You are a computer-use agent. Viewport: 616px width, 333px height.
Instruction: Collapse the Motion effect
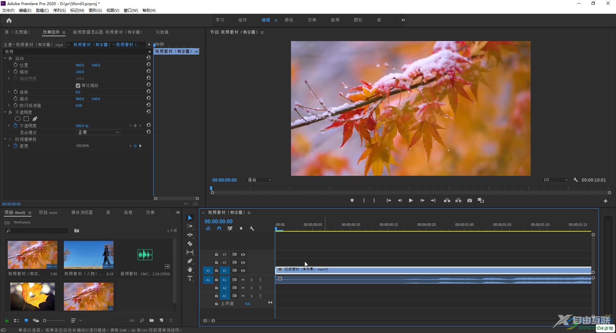pos(5,58)
